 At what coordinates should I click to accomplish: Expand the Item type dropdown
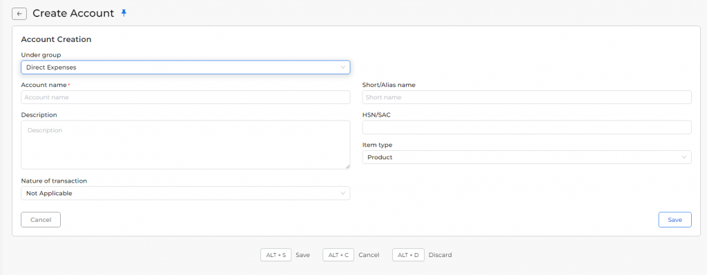tap(527, 157)
